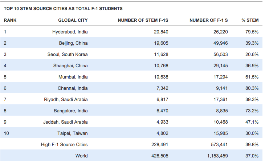The height and width of the screenshot is (164, 265).
Task: Click rank number 8 beside Bangalore
Action: pyautogui.click(x=5, y=111)
